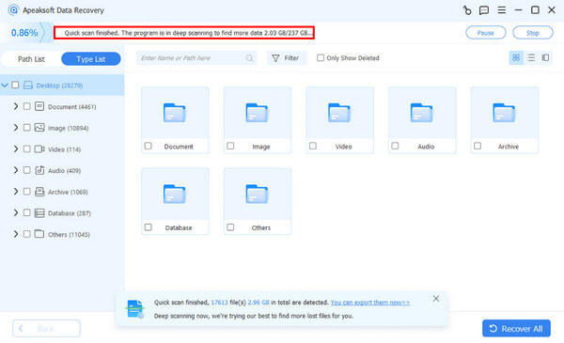
Task: Stop the scanning process
Action: click(x=533, y=33)
